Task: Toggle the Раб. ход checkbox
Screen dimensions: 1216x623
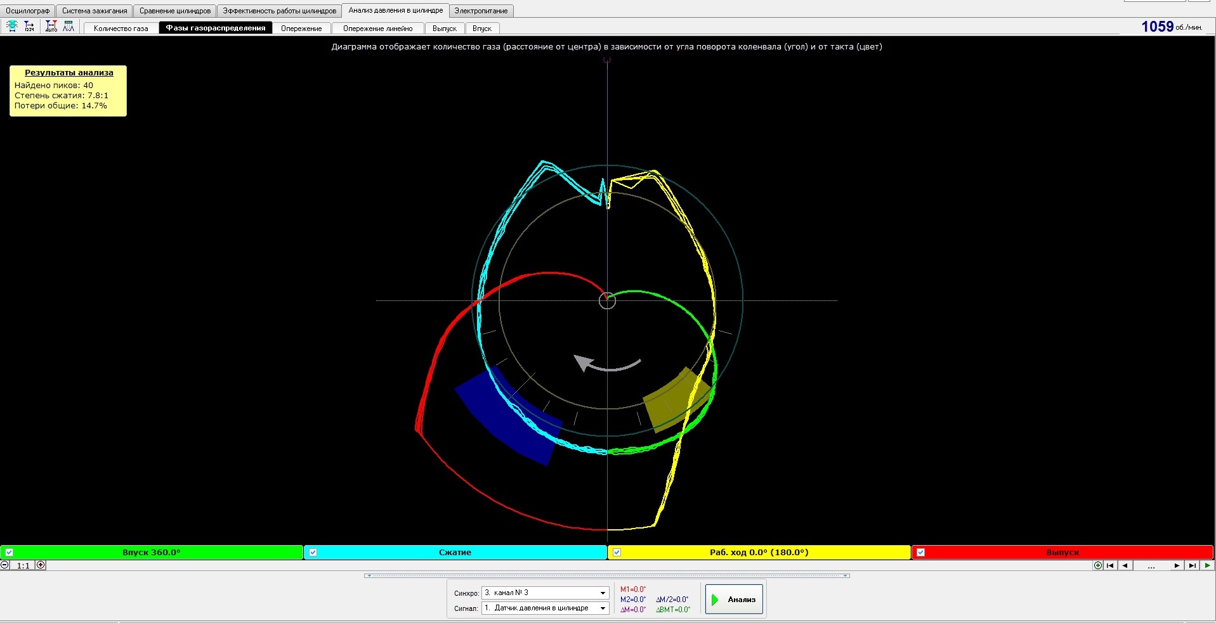Action: [617, 552]
